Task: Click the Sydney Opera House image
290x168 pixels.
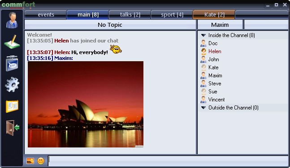Action: (x=86, y=105)
